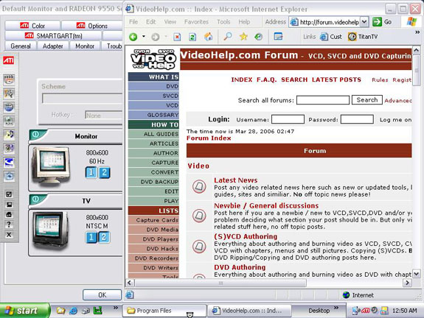Image resolution: width=424 pixels, height=318 pixels.
Task: Open the CAPTURE sidebar link
Action: (x=153, y=163)
